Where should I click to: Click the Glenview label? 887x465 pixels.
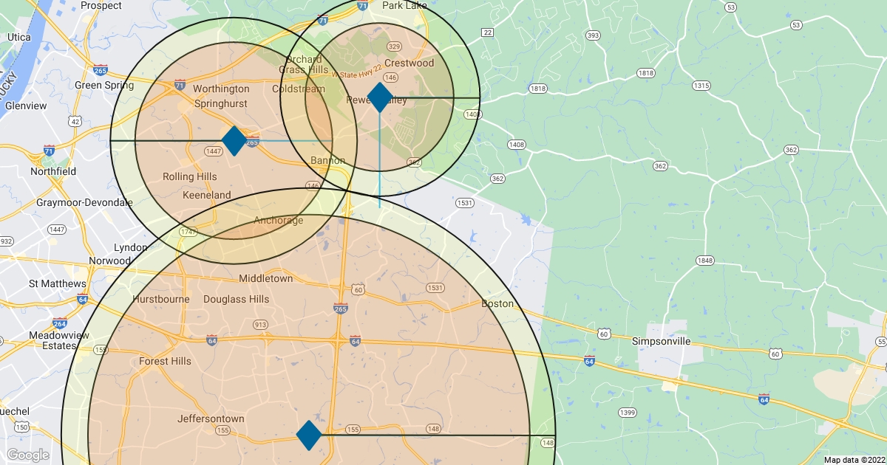coord(26,106)
